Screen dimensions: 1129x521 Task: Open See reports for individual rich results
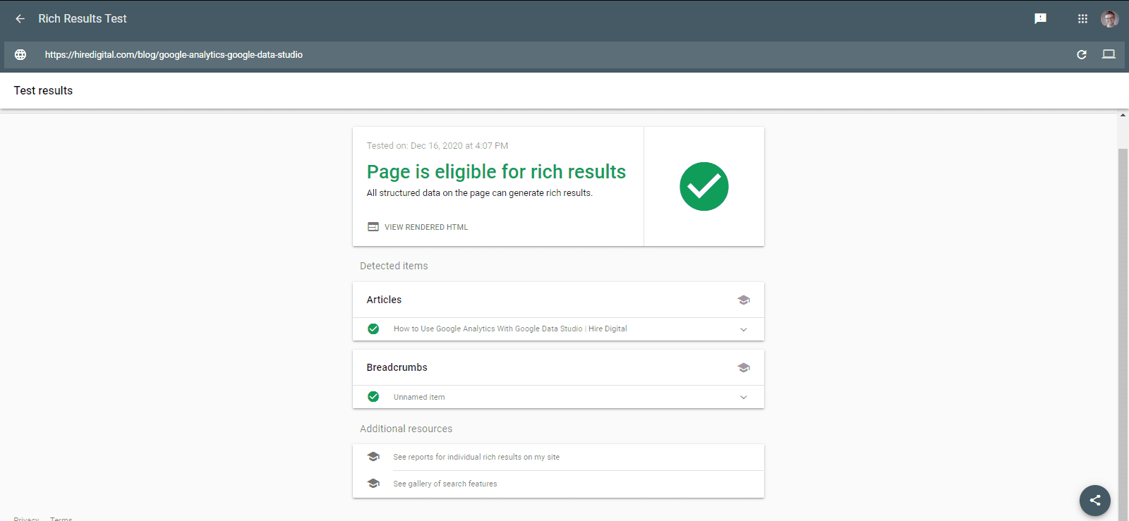coord(476,457)
